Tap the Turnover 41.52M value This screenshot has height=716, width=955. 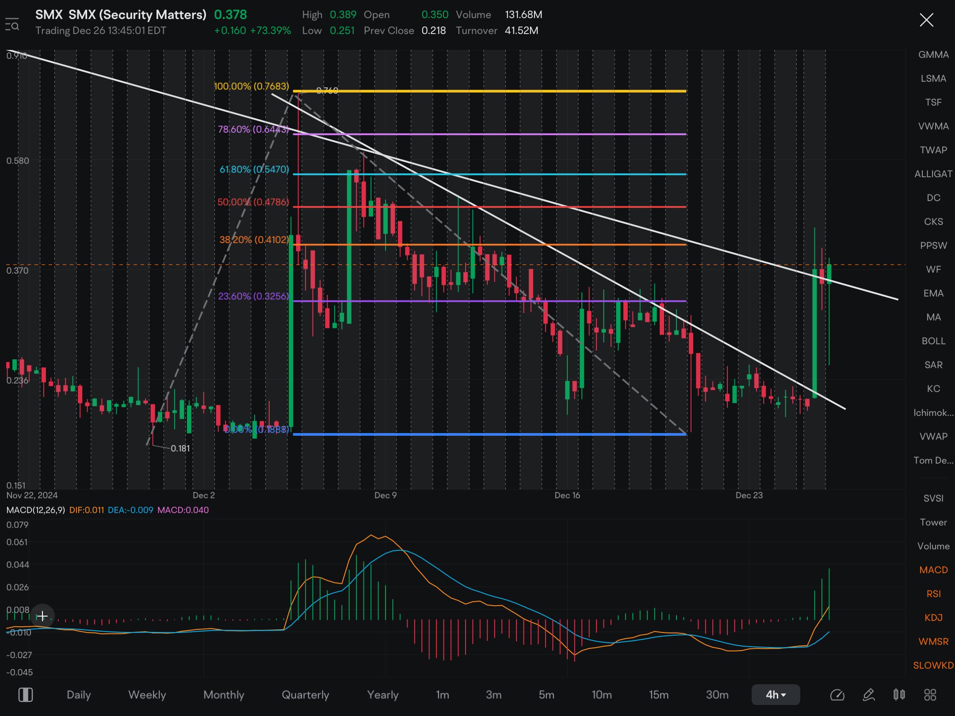point(522,30)
